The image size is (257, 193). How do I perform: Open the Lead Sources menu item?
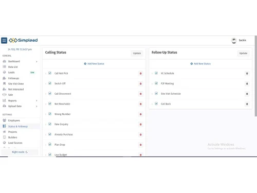[15, 143]
